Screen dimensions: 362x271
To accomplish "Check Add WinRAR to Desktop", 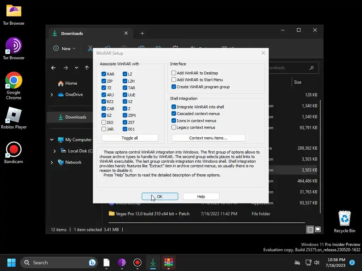I will [174, 73].
